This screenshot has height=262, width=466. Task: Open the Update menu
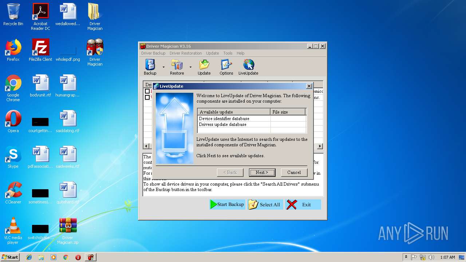pos(213,53)
